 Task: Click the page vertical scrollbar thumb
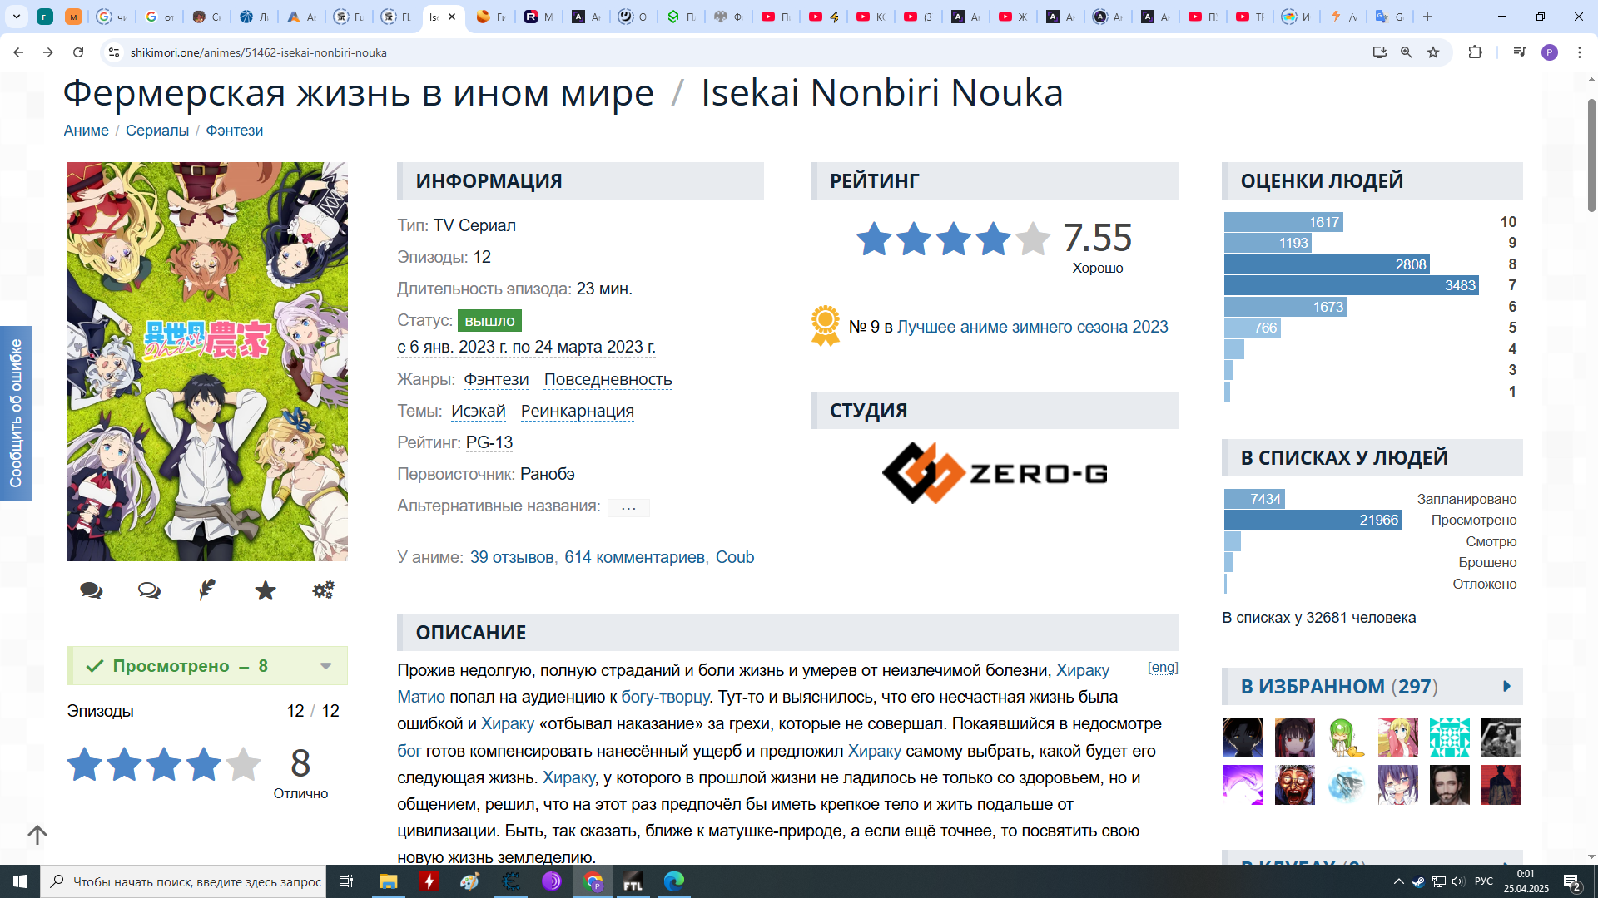click(x=1591, y=155)
